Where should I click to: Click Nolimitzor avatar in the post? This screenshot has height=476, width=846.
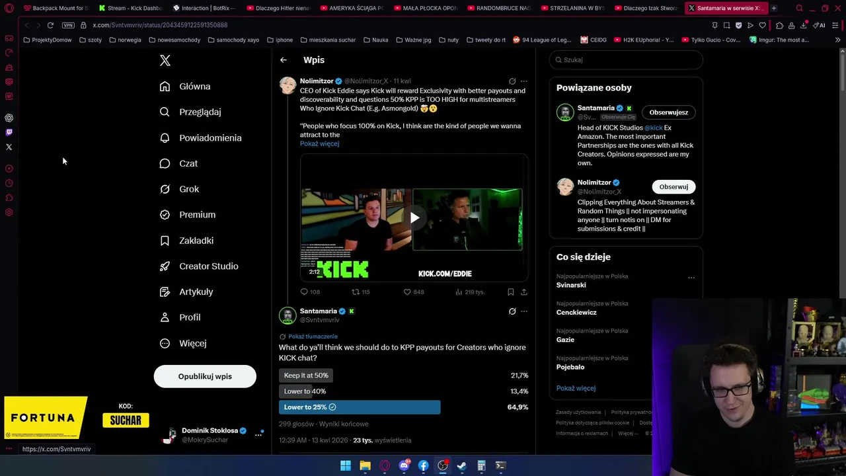tap(288, 85)
